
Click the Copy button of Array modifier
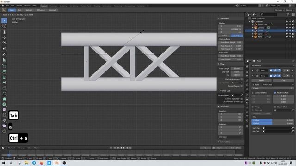click(284, 80)
